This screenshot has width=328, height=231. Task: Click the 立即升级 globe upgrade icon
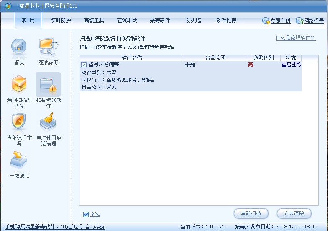click(x=266, y=21)
